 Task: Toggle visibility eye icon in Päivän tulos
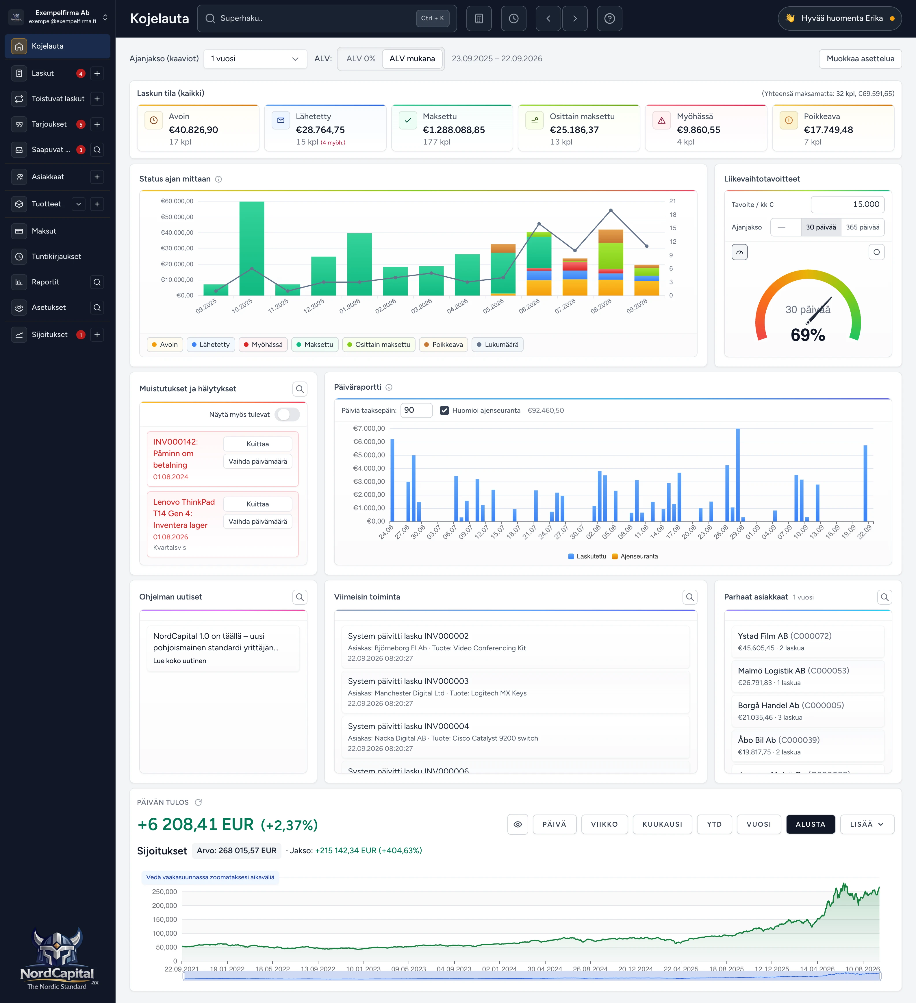coord(518,824)
